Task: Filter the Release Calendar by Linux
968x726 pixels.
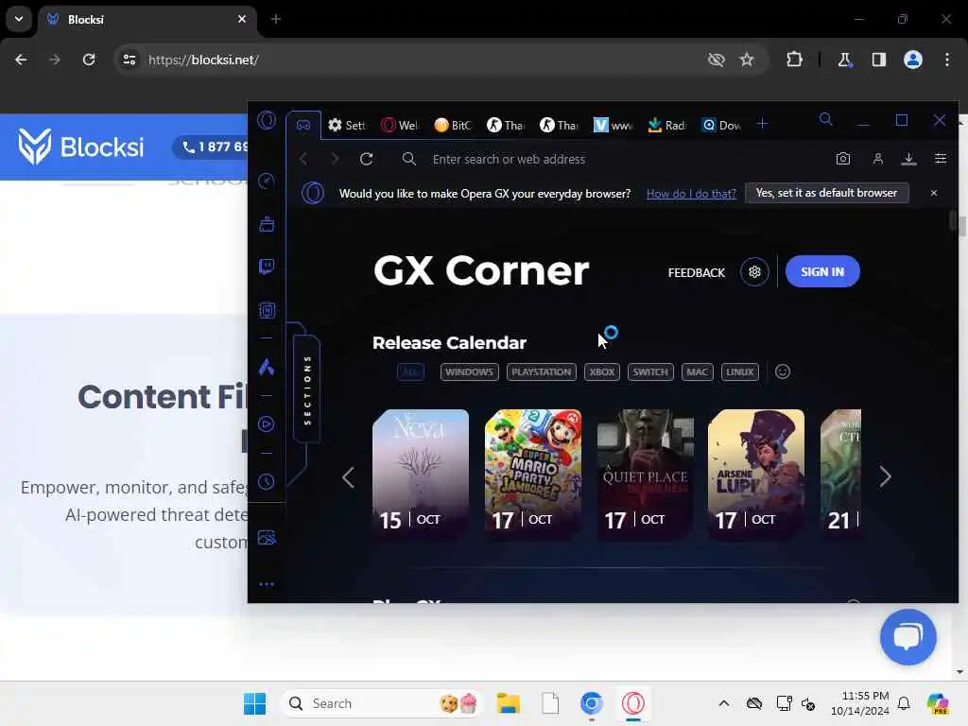Action: (740, 372)
